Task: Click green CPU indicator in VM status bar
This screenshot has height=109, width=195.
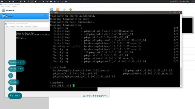Action: coord(99,96)
